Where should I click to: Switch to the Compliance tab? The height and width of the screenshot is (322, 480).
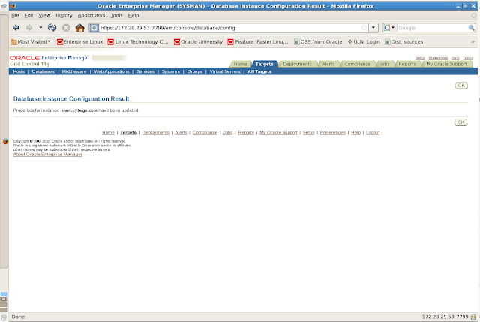(x=357, y=64)
